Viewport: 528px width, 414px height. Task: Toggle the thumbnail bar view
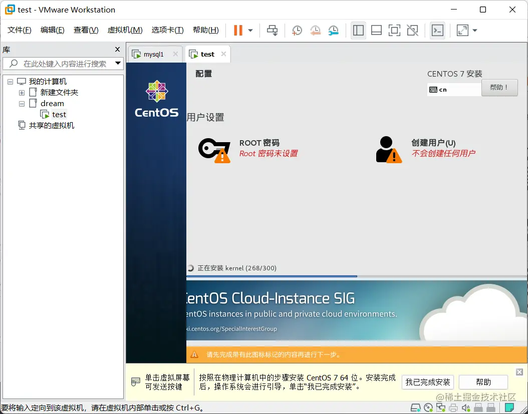[x=376, y=31]
